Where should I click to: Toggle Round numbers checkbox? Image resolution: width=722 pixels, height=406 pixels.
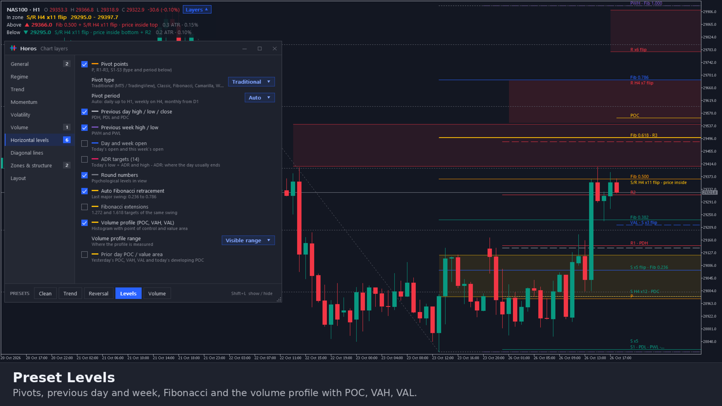84,175
